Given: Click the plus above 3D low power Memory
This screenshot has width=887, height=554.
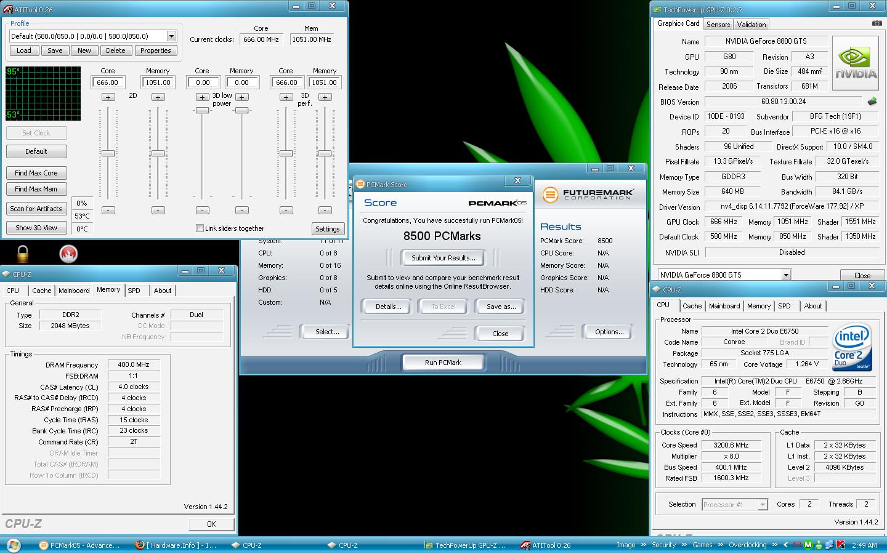Looking at the screenshot, I should 241,97.
